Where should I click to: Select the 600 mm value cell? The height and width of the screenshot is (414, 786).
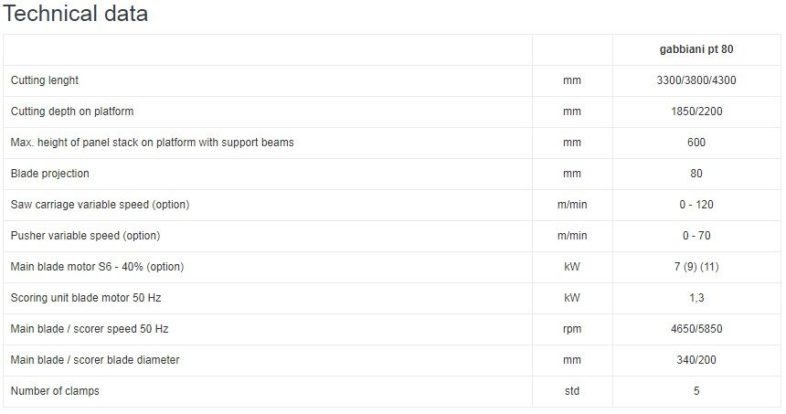696,143
